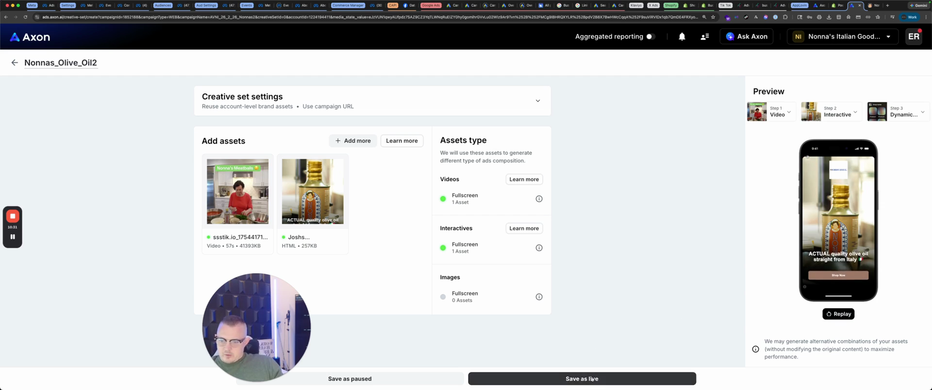The height and width of the screenshot is (390, 932).
Task: Pause the screen recording
Action: 13,237
